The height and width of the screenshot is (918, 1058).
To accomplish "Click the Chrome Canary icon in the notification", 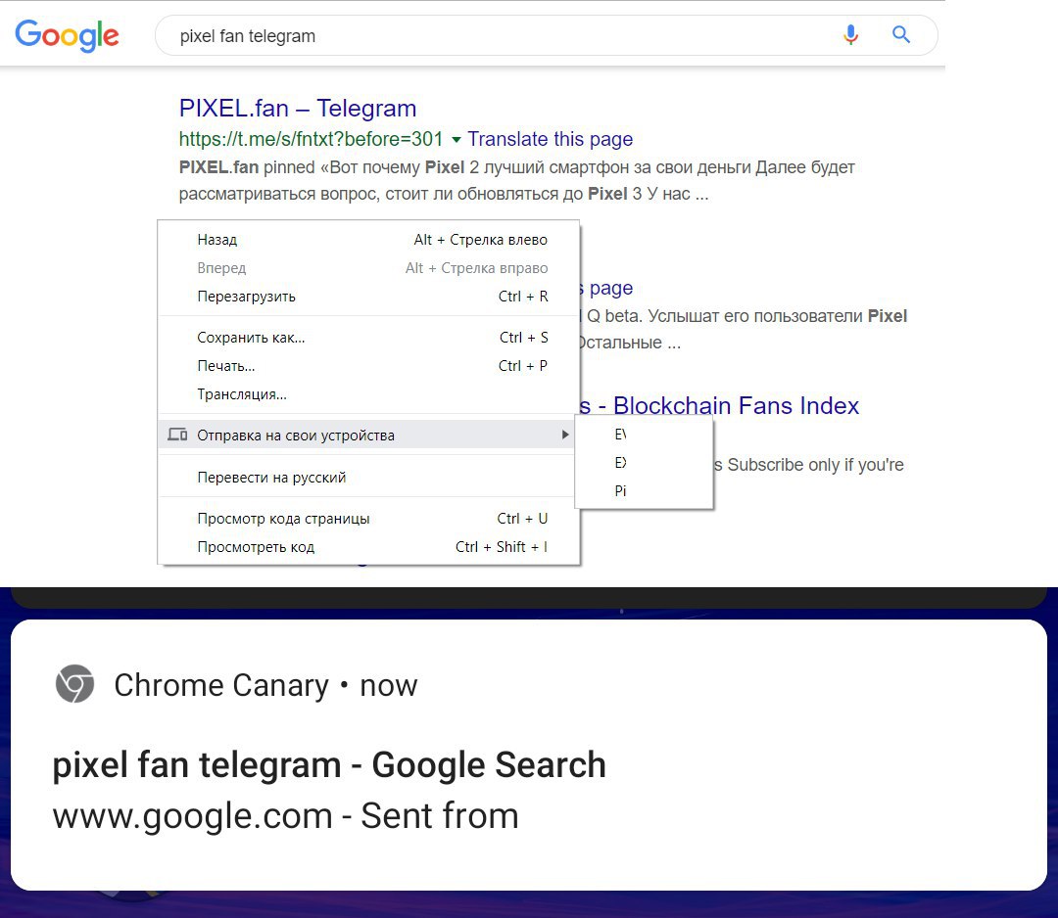I will point(74,683).
